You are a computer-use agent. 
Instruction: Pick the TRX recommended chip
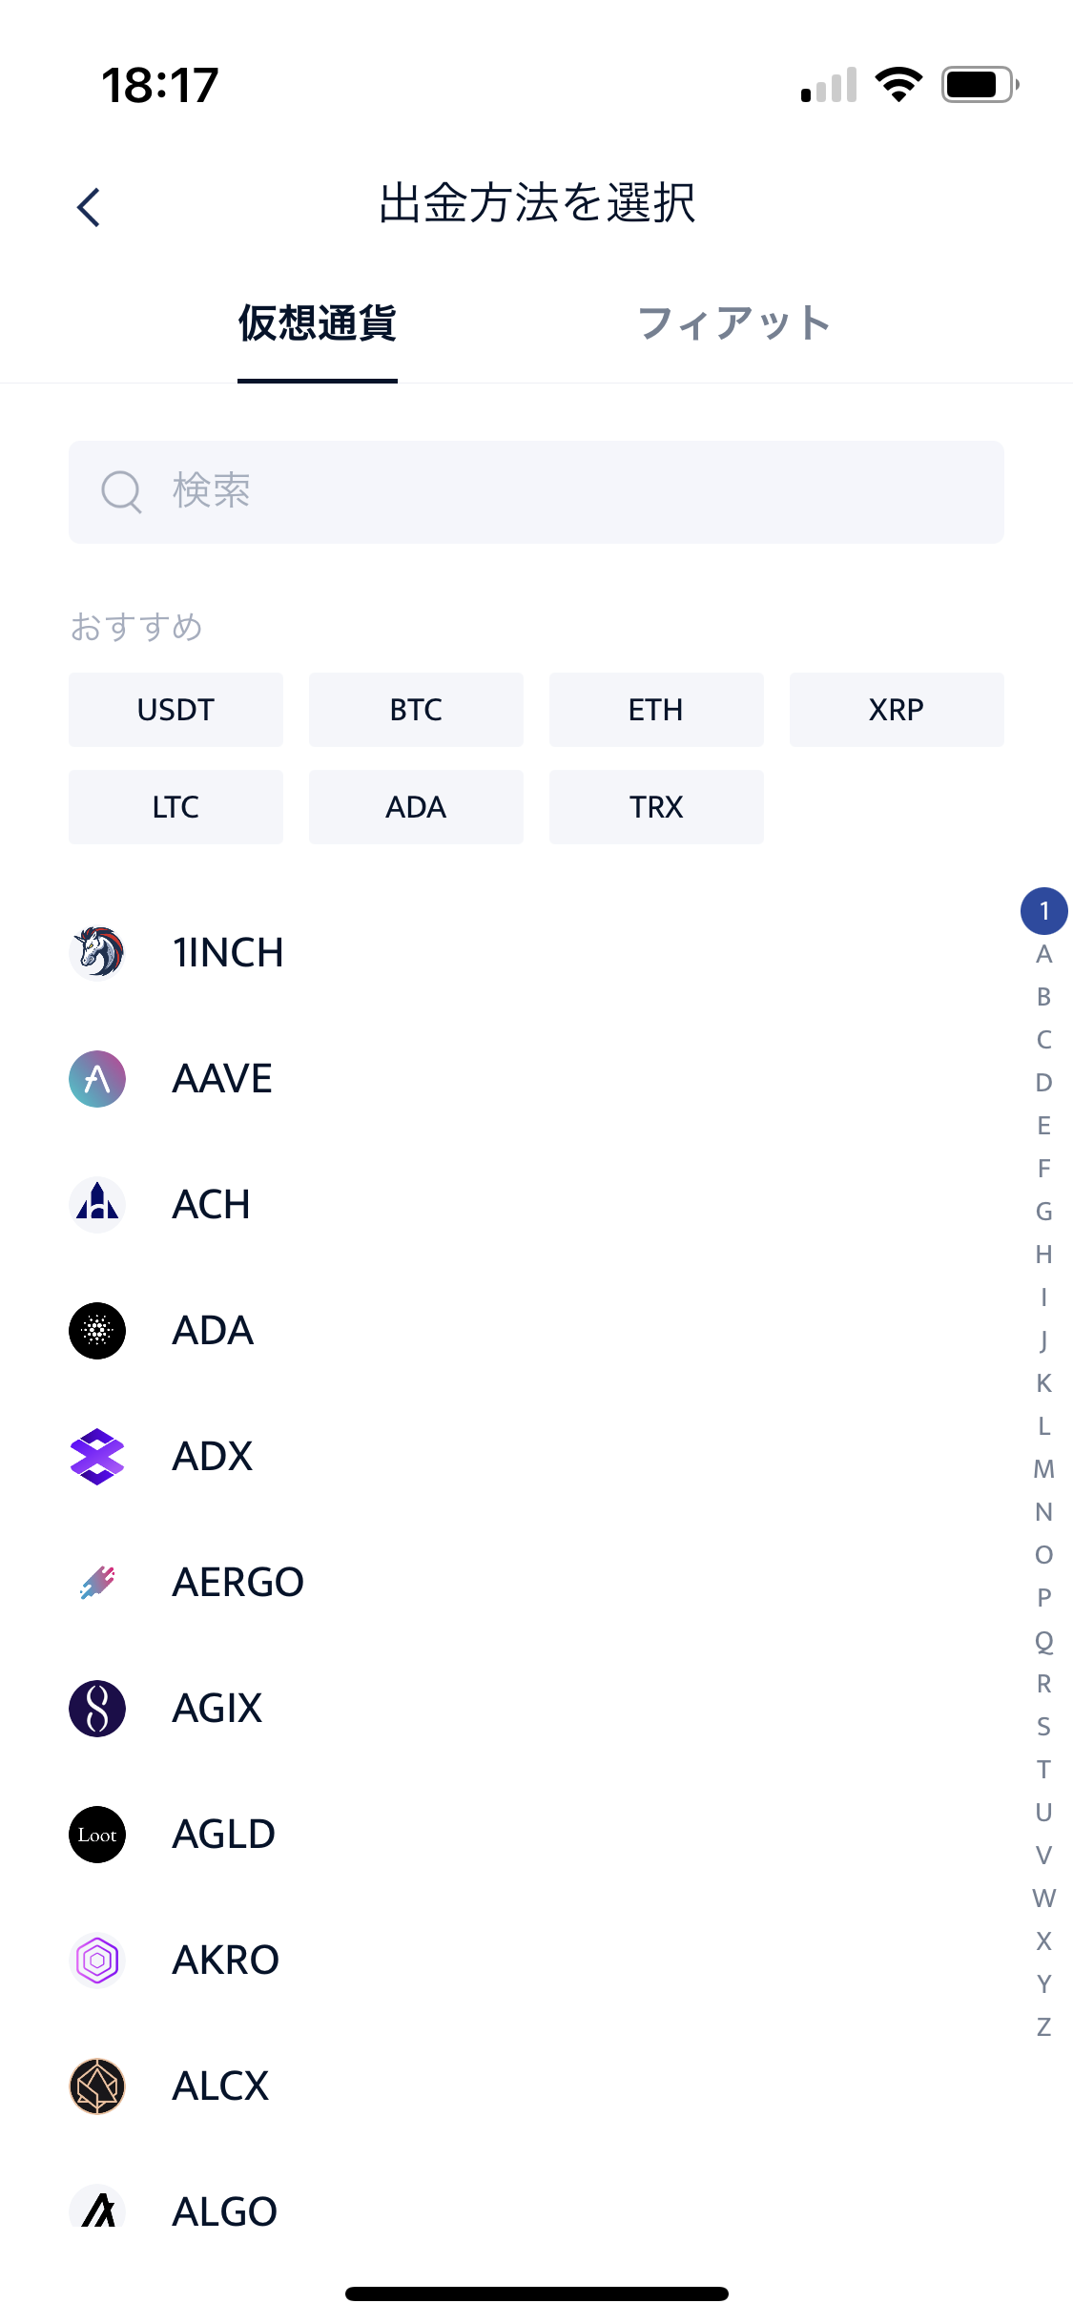pyautogui.click(x=656, y=807)
